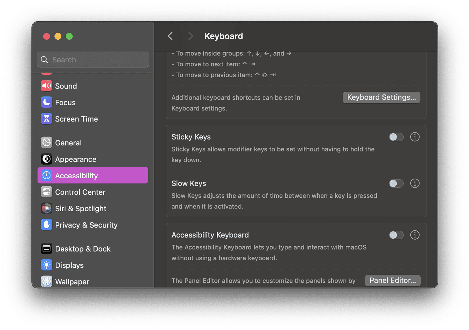Select the Displays brightness icon
This screenshot has width=469, height=330.
pyautogui.click(x=46, y=265)
